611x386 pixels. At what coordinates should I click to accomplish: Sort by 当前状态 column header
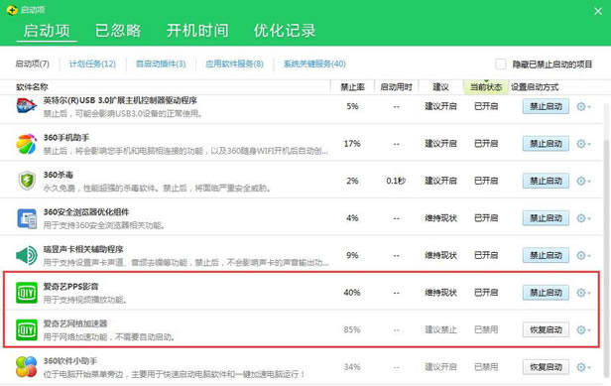486,87
